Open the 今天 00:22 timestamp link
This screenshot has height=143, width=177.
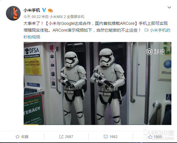click(x=32, y=17)
